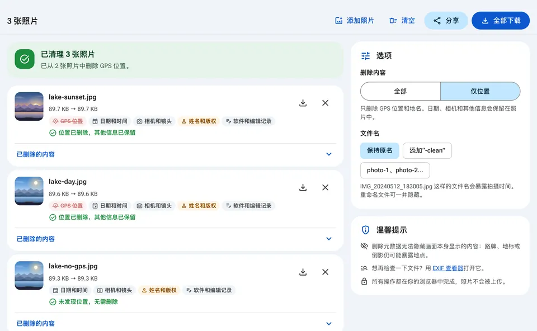
Task: Select the 全部 removal option
Action: [401, 91]
